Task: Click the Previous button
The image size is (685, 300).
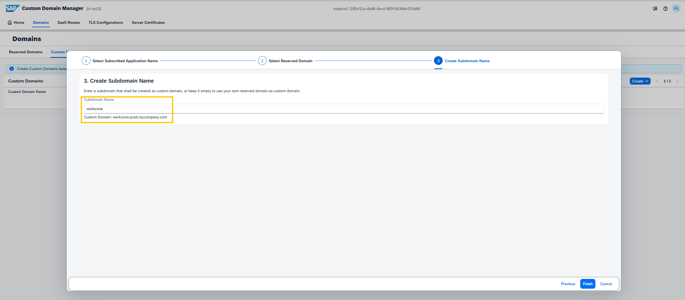Action: pos(568,284)
